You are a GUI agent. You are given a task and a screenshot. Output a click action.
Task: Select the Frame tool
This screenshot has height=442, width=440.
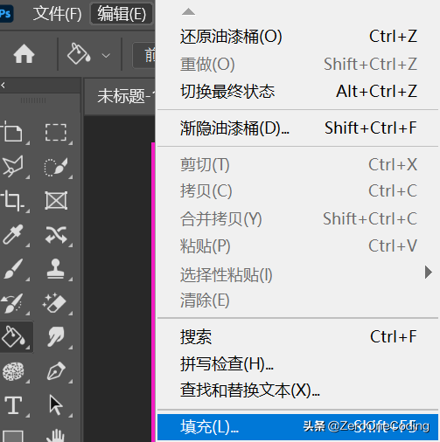click(x=56, y=201)
